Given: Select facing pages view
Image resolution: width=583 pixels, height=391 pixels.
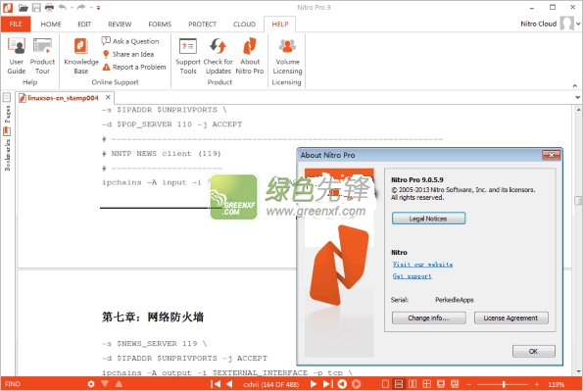Looking at the screenshot, I should (413, 384).
